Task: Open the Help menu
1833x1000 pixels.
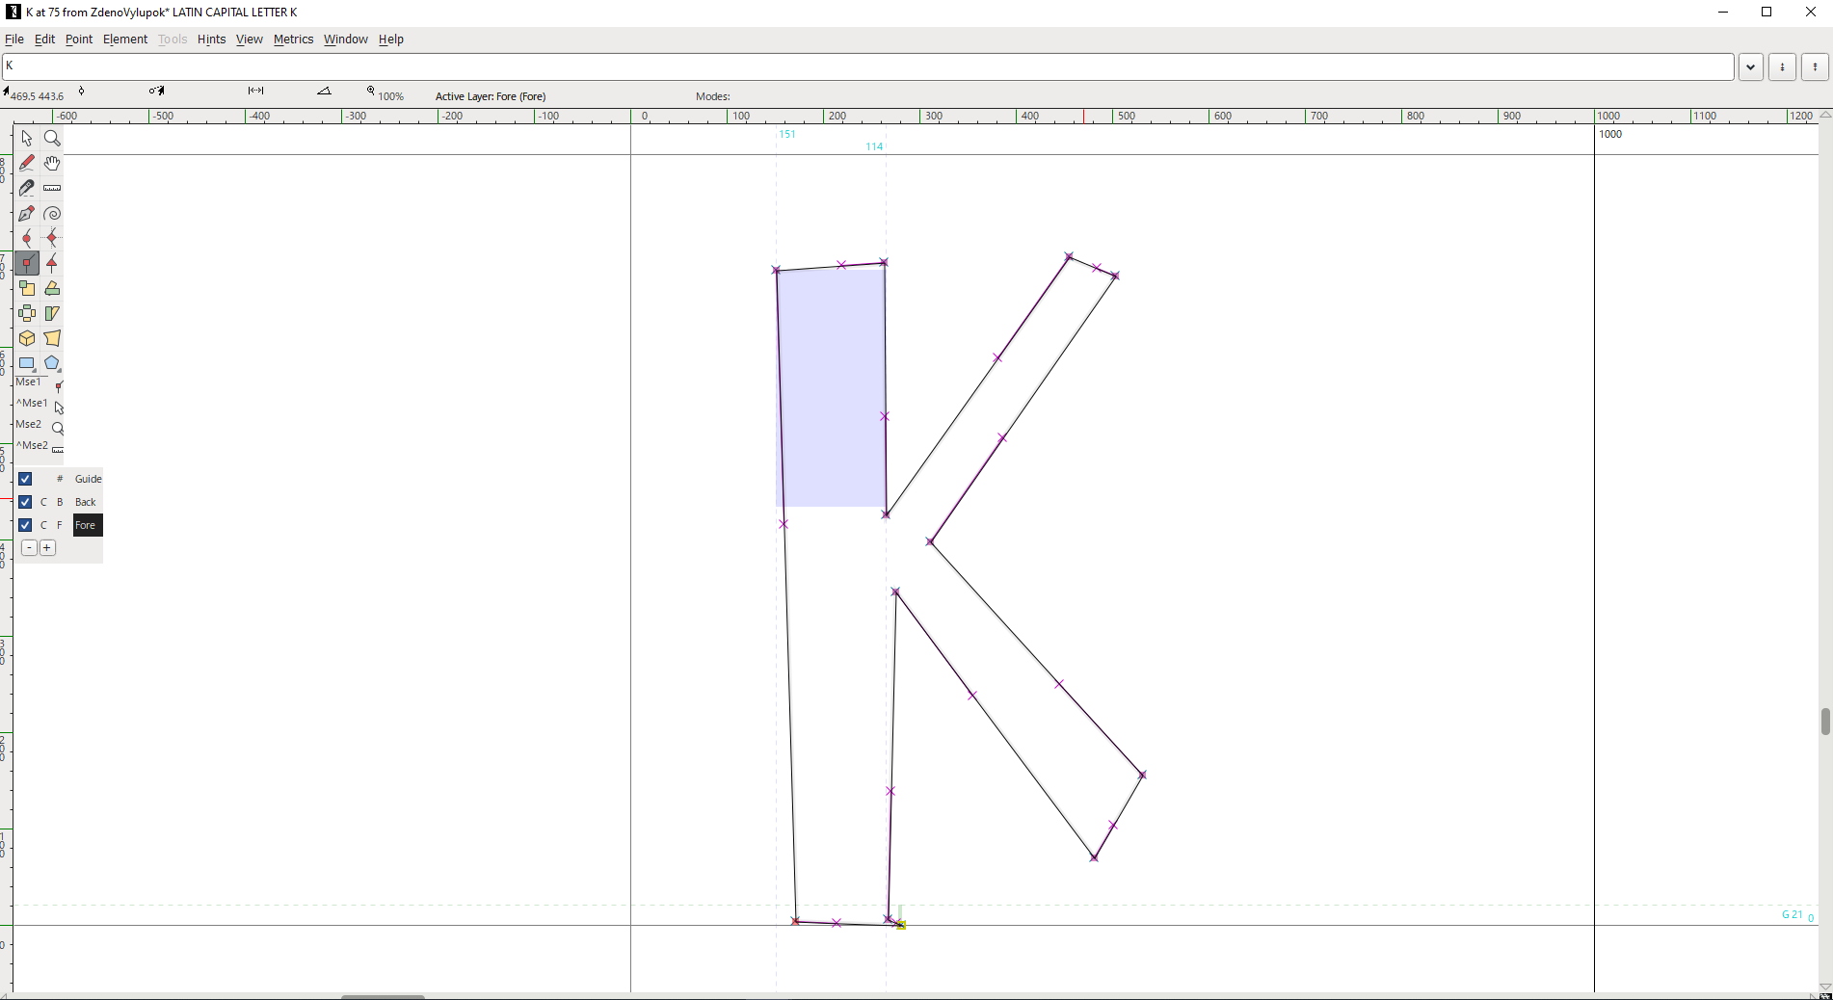Action: point(391,39)
